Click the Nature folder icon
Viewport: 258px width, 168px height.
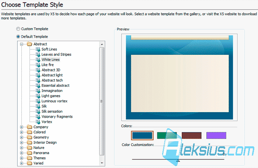(29, 148)
